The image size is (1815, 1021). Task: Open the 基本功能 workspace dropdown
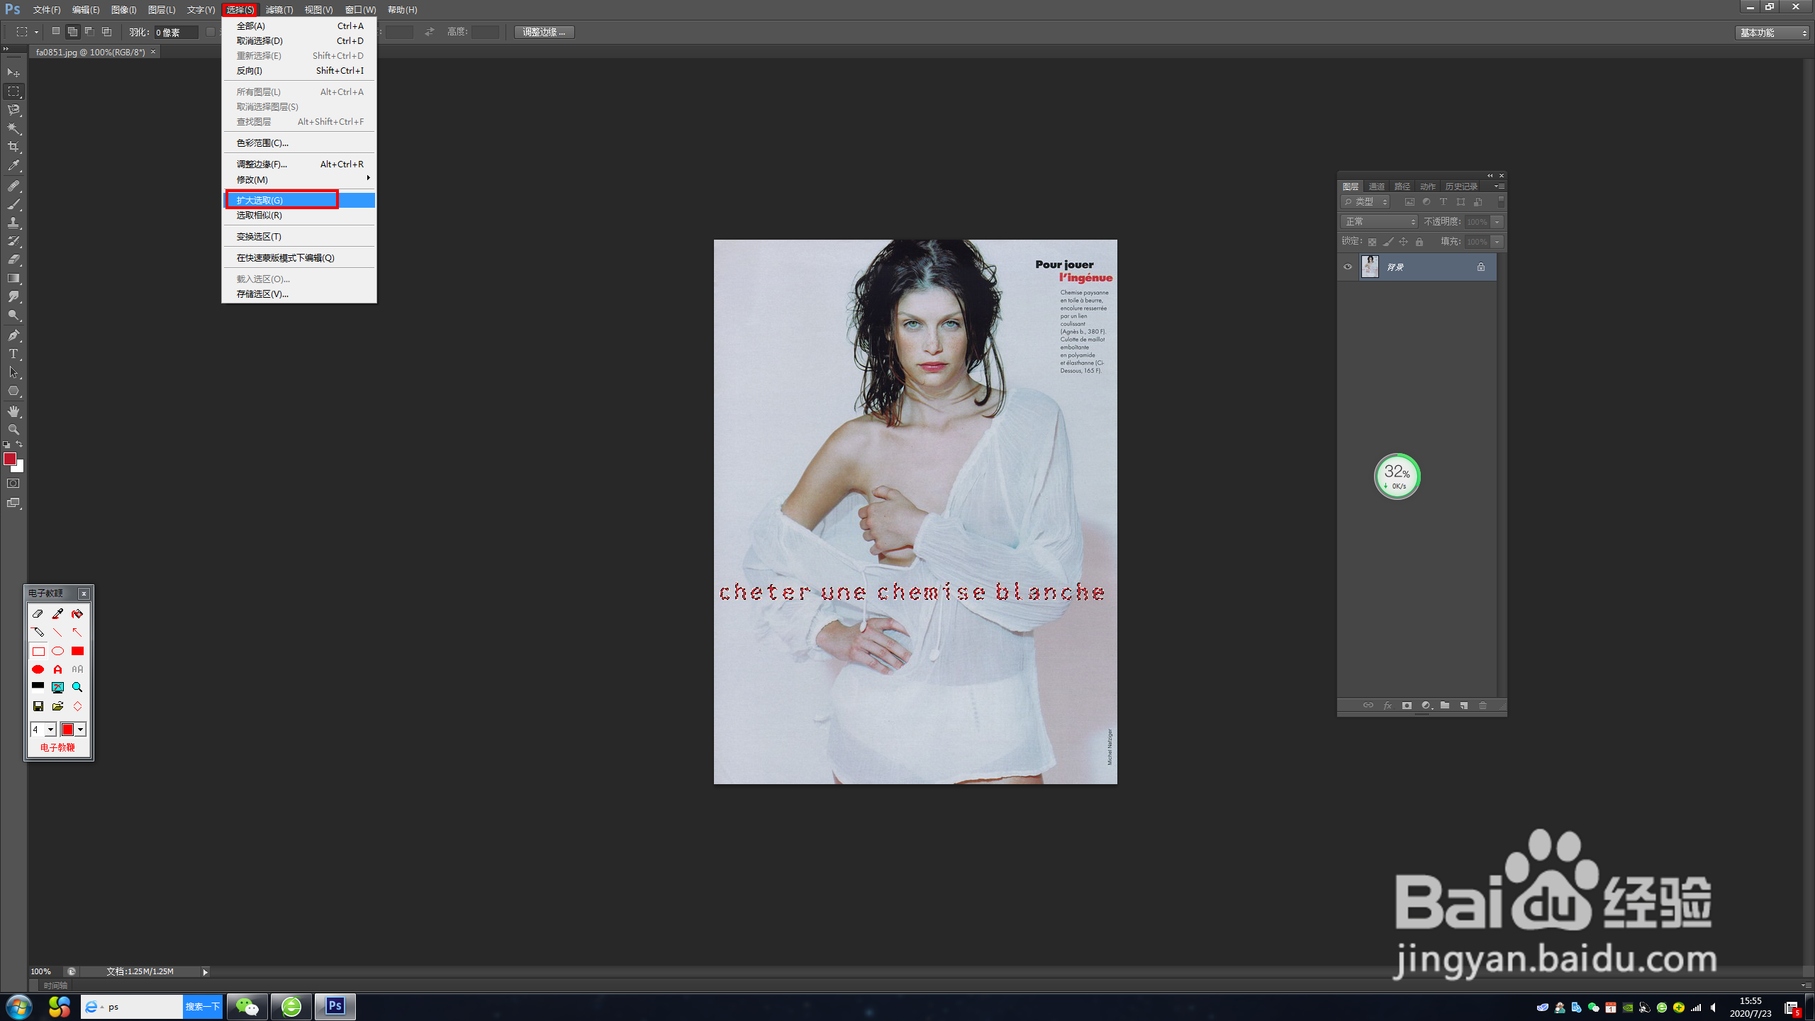pyautogui.click(x=1772, y=33)
